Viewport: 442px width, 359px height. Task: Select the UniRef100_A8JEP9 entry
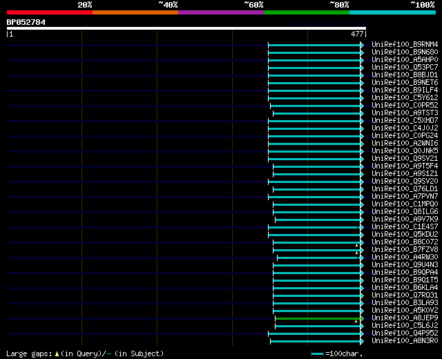click(x=405, y=318)
